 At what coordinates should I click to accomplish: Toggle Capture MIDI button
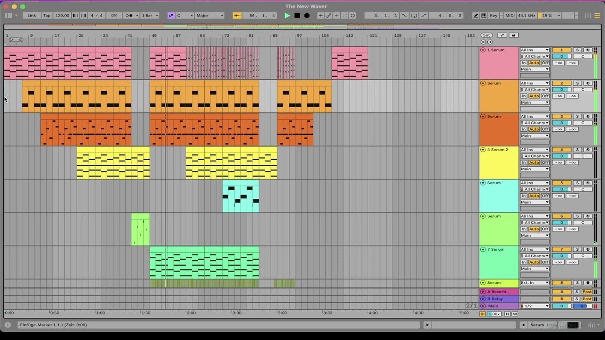(345, 16)
